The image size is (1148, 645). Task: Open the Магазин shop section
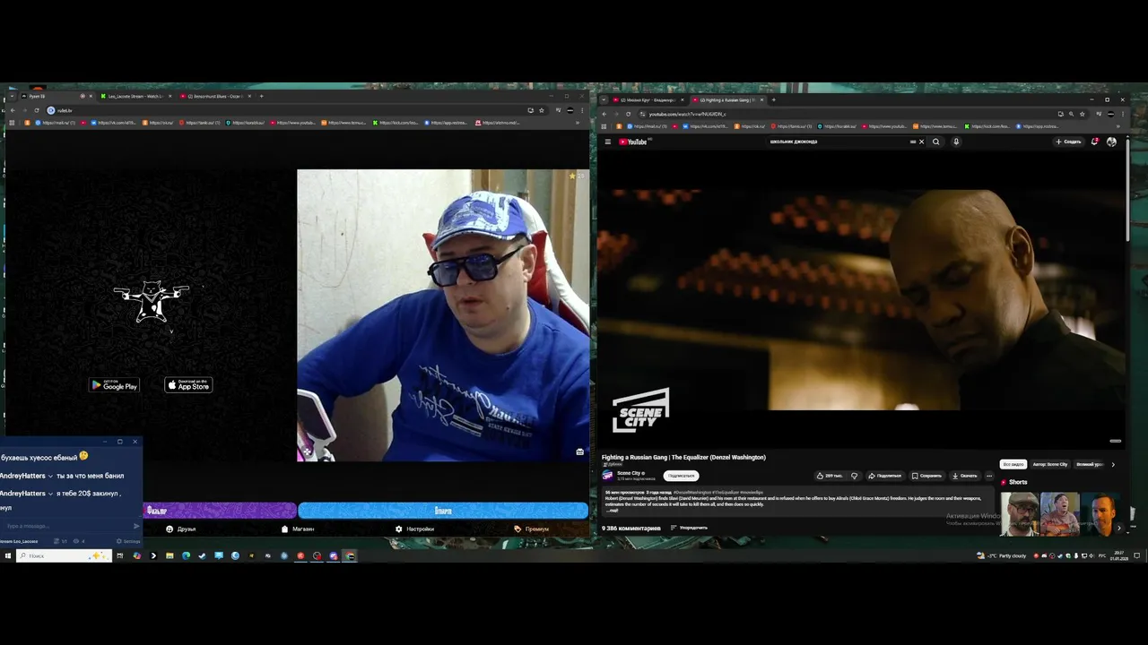pyautogui.click(x=298, y=529)
